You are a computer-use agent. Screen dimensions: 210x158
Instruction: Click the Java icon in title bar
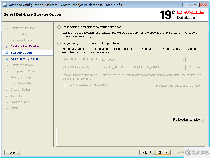click(5, 5)
